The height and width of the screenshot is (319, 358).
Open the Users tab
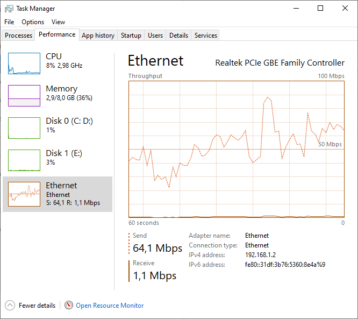click(x=155, y=36)
